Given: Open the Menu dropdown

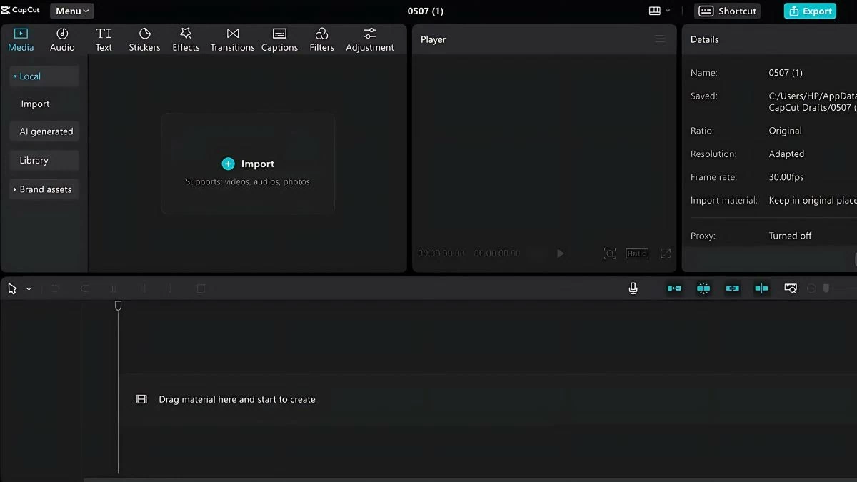Looking at the screenshot, I should (x=71, y=11).
